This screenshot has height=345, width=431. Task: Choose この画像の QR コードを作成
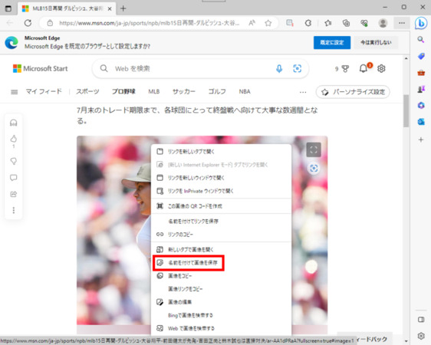[x=221, y=206]
